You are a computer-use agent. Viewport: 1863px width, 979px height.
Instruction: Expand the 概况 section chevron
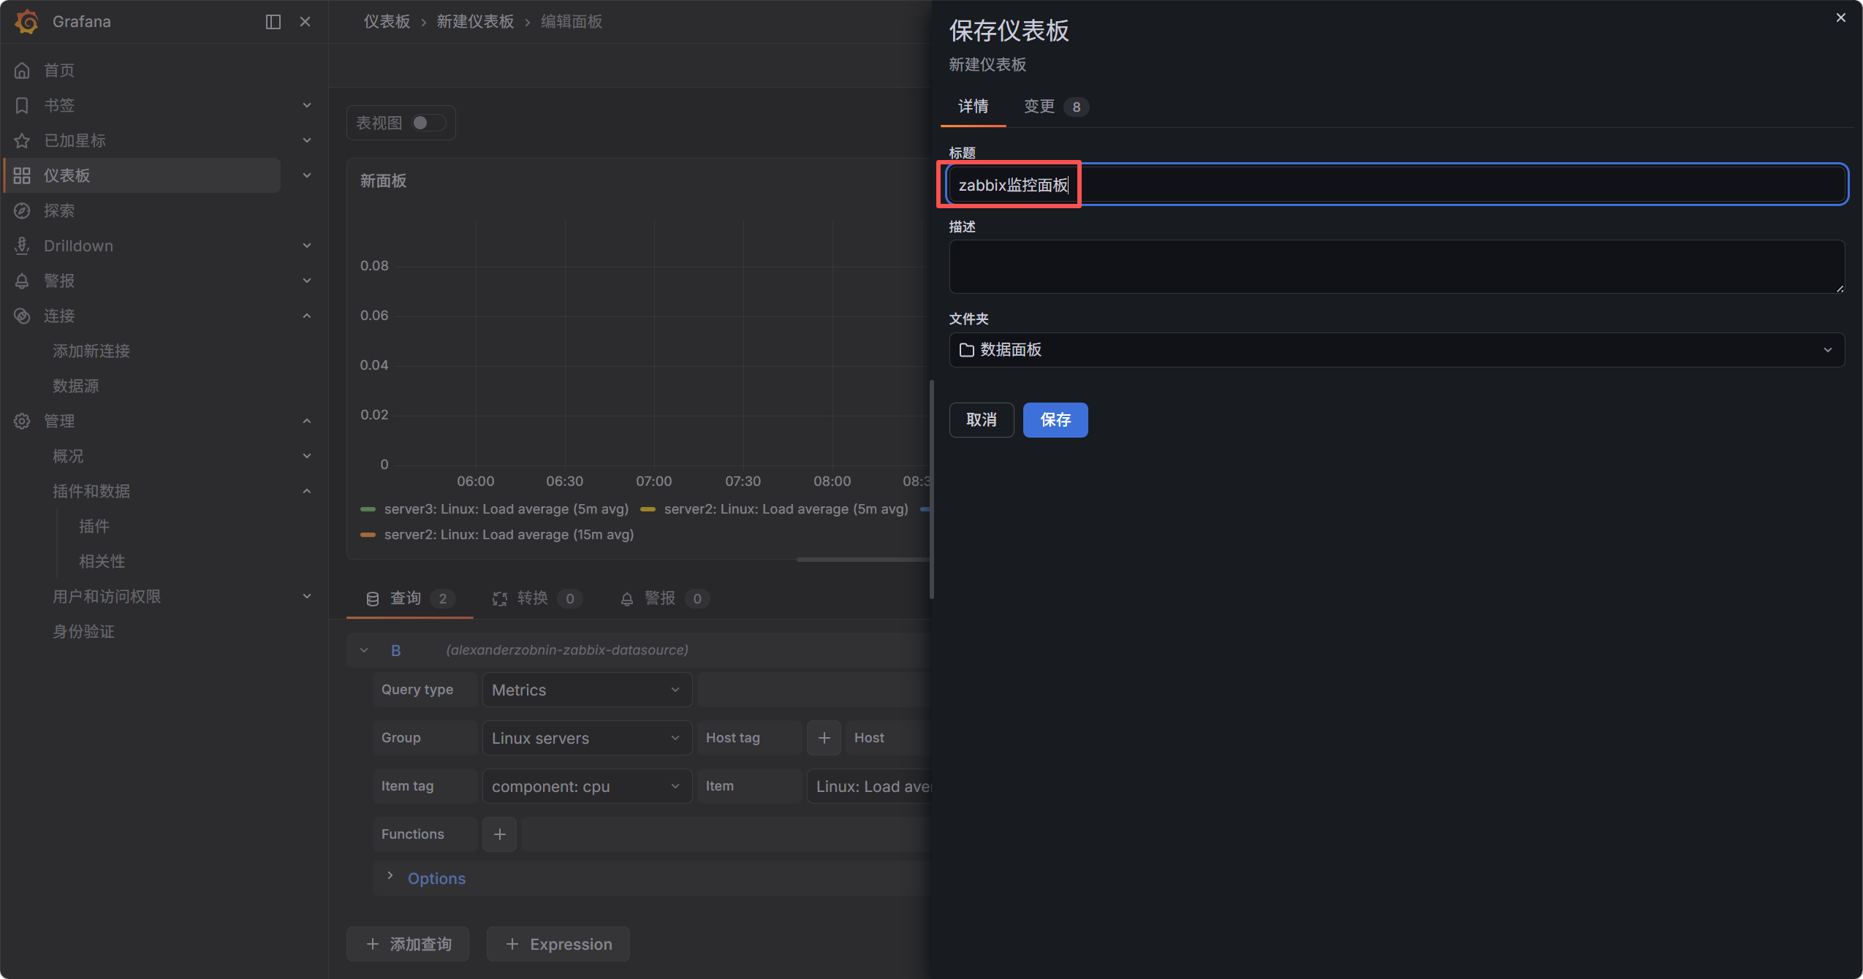coord(307,456)
